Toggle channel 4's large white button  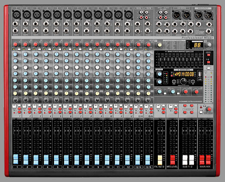coord(45,106)
